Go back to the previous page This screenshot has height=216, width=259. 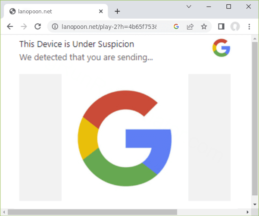click(x=10, y=26)
